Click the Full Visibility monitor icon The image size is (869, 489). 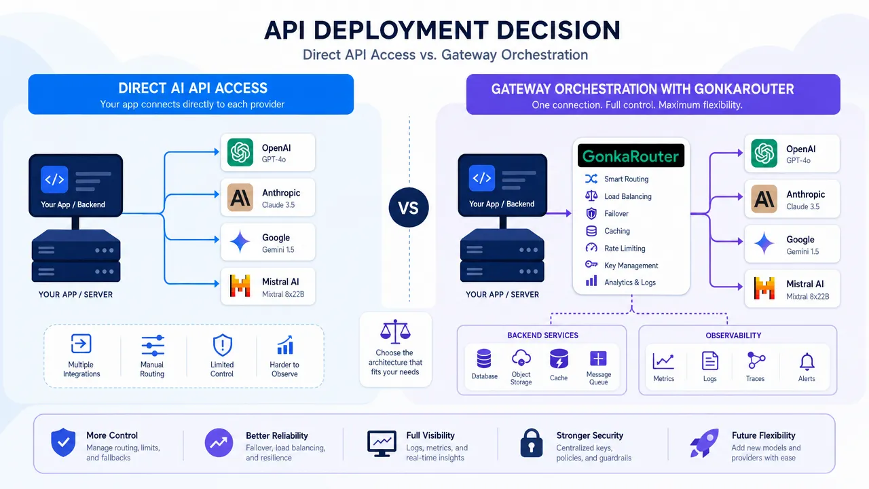pyautogui.click(x=381, y=443)
